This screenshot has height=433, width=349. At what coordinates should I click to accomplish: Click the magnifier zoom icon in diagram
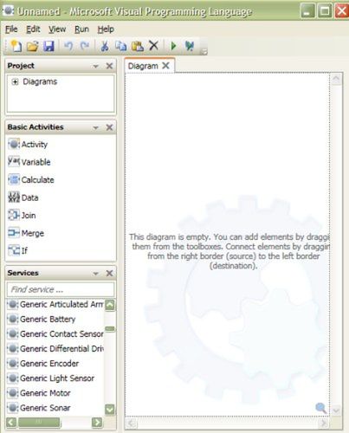320,408
